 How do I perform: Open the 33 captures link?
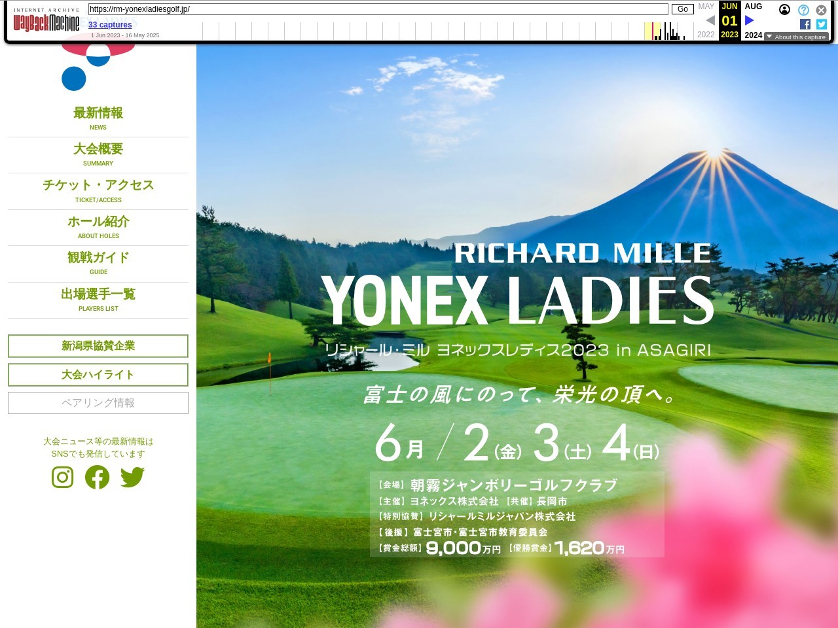click(110, 25)
